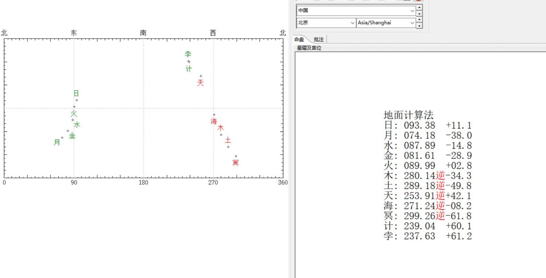This screenshot has width=546, height=278.
Task: Click the 180 label on the chart axis
Action: [x=143, y=182]
